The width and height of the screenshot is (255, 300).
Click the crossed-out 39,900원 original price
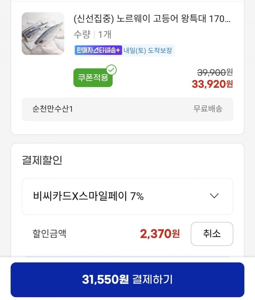coord(215,73)
